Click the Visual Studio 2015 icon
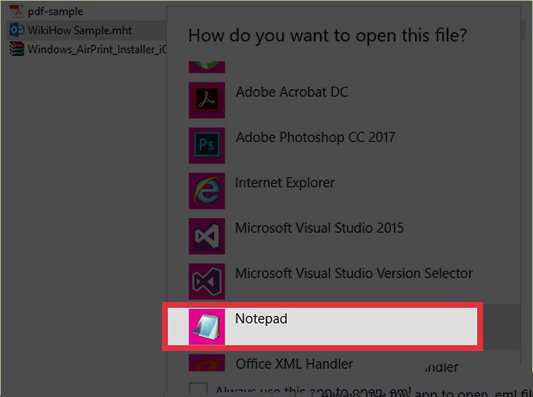The image size is (533, 397). coord(207,236)
